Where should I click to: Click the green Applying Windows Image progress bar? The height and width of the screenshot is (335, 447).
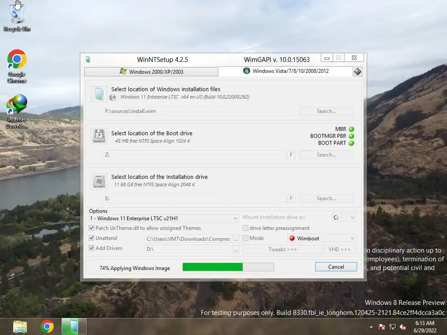click(x=228, y=267)
